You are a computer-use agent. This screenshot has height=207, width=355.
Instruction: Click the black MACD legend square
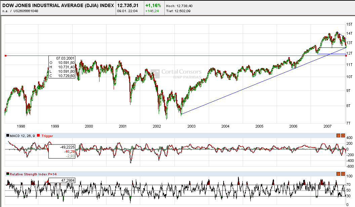(x=8, y=136)
